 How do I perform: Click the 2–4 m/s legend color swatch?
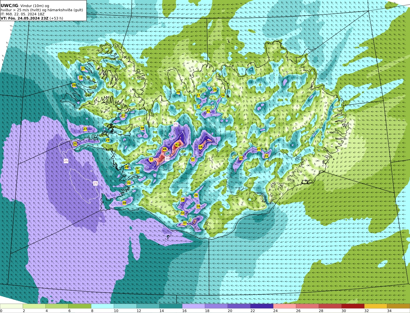pos(34,306)
